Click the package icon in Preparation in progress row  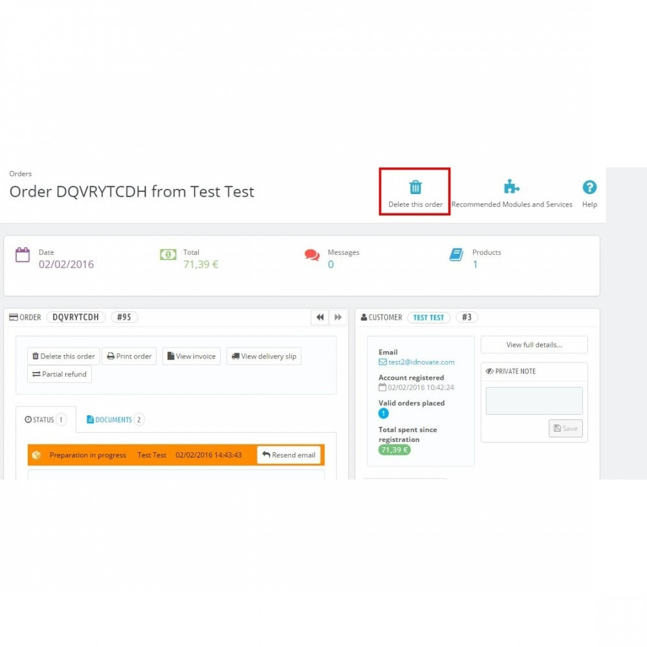coord(36,455)
